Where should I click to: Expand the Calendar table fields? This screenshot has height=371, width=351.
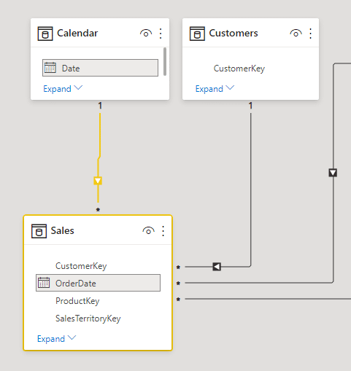pyautogui.click(x=63, y=89)
